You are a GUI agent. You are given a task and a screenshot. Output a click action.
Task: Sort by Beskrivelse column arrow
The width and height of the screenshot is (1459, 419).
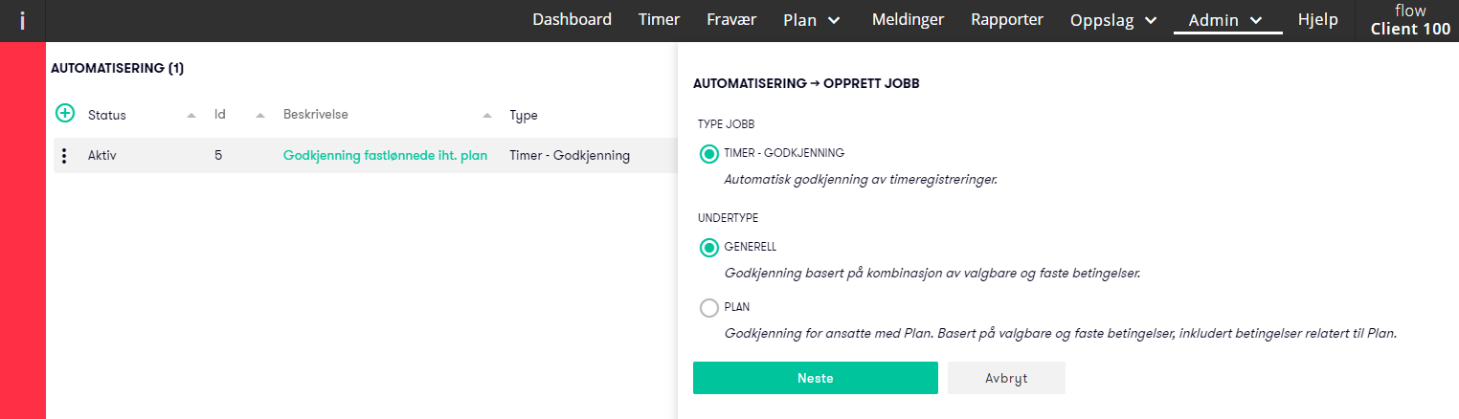coord(487,115)
